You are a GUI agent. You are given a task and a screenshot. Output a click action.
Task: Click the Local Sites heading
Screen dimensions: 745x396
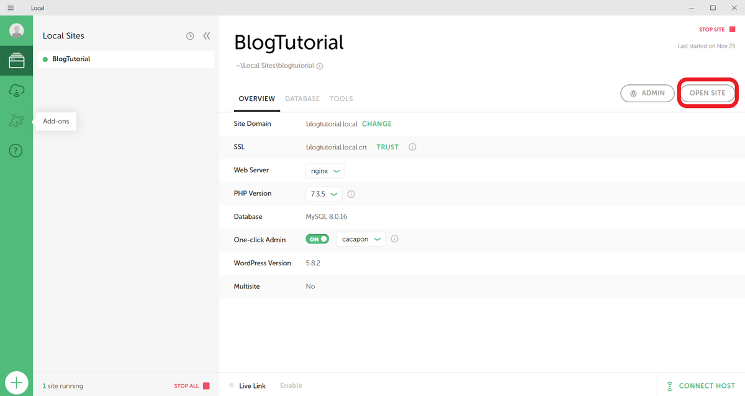(x=63, y=36)
